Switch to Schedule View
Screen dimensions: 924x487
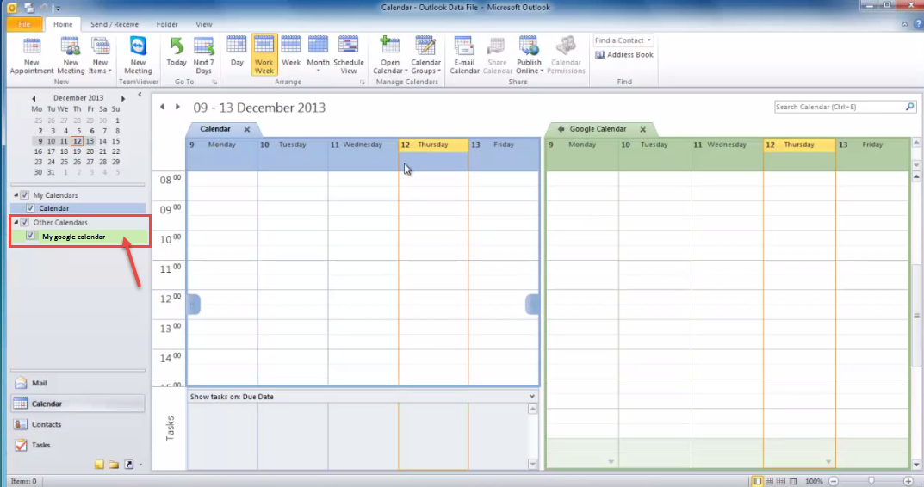tap(348, 55)
